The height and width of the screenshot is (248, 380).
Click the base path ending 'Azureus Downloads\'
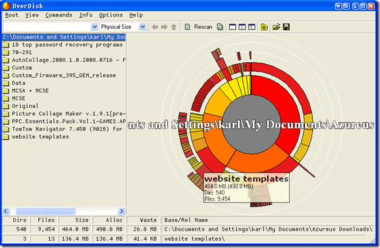coord(268,229)
